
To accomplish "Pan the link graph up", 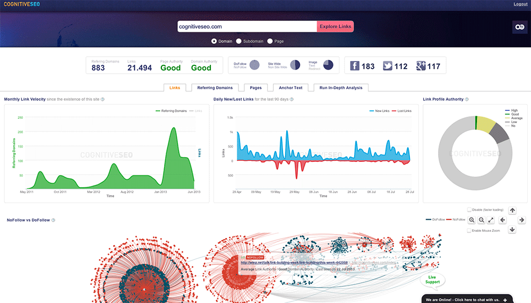I will [512, 210].
